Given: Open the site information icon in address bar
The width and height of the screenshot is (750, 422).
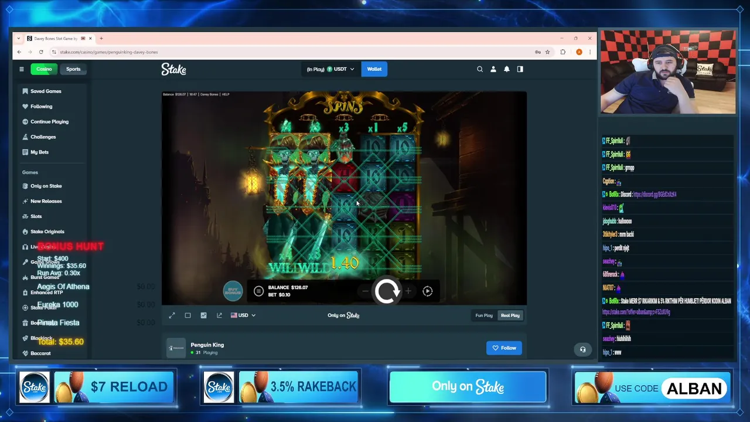Looking at the screenshot, I should [54, 52].
